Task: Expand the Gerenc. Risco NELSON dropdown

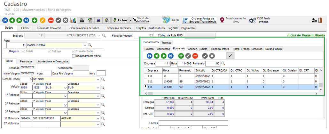Action: [x=98, y=79]
